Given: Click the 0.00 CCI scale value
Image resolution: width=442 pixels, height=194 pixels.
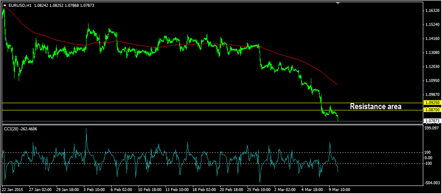Looking at the screenshot, I should pos(428,157).
